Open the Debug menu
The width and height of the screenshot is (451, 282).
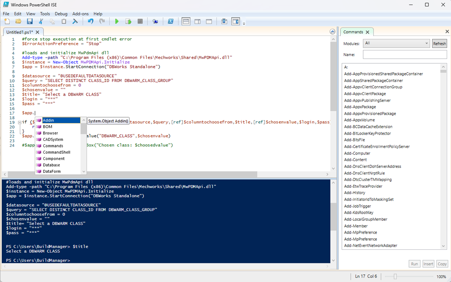61,14
